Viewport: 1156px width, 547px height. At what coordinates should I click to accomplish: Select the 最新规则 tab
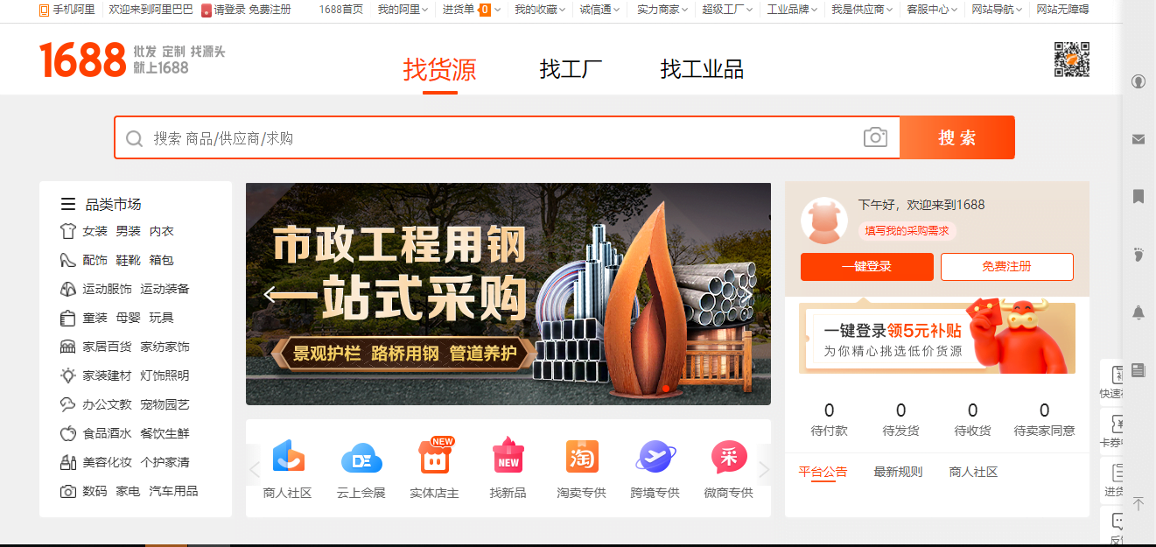[898, 472]
